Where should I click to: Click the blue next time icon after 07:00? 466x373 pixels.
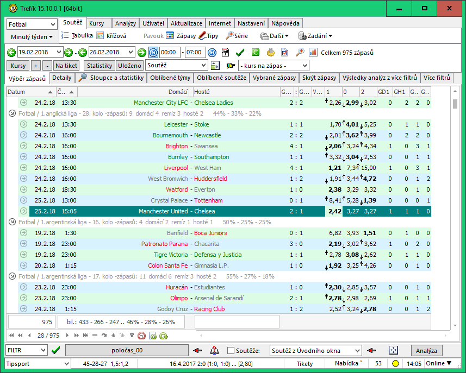(x=212, y=53)
